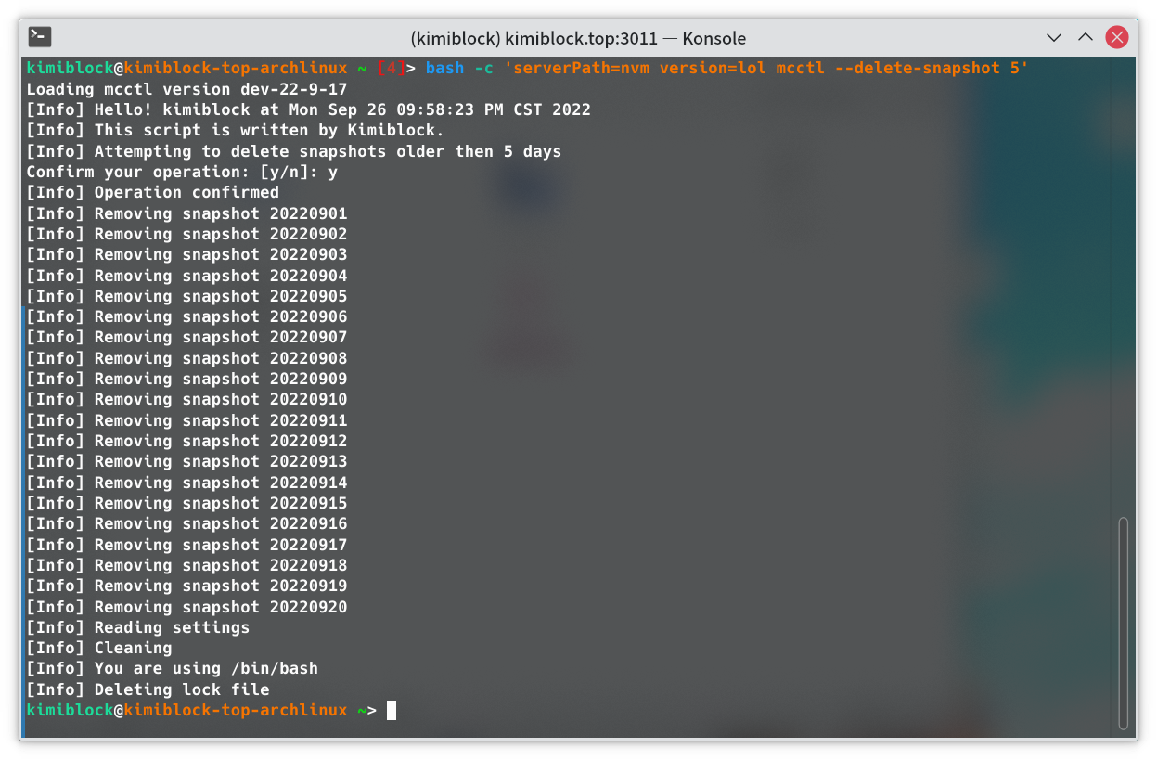The width and height of the screenshot is (1157, 760).
Task: Click 'Removing snapshot 20220909' line
Action: pyautogui.click(x=186, y=379)
